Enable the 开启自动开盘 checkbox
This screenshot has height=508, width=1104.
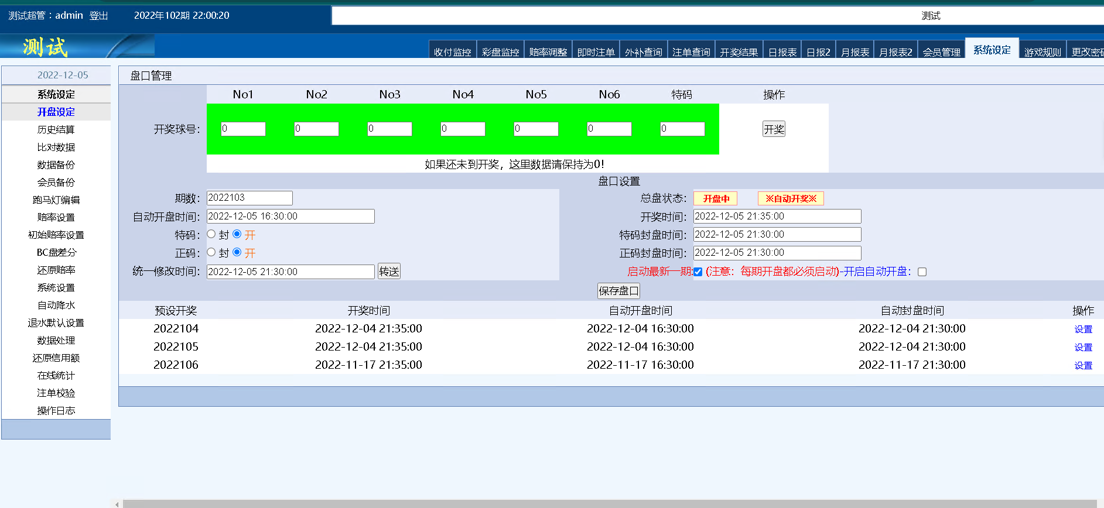pyautogui.click(x=922, y=272)
